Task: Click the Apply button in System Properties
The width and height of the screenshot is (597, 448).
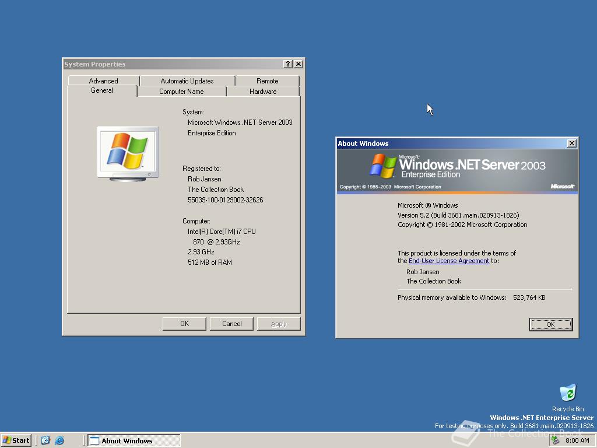Action: pyautogui.click(x=279, y=324)
